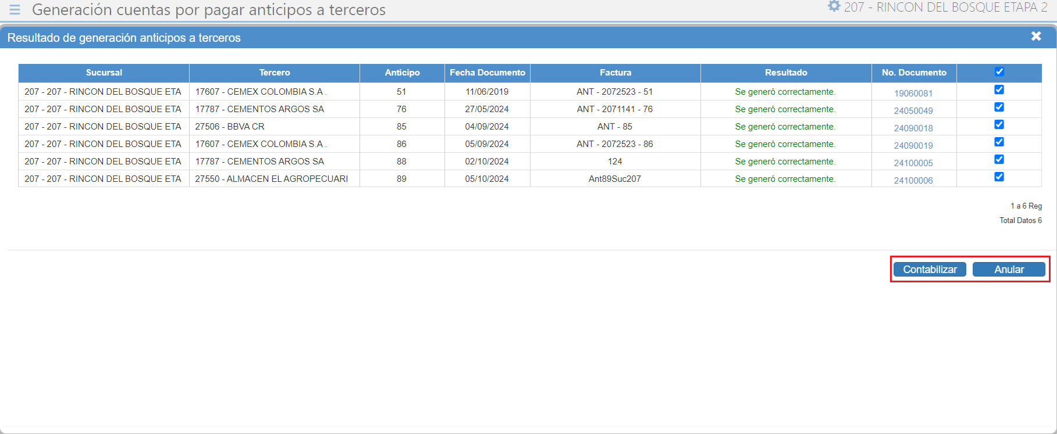Click the No. Documento column header

click(x=914, y=73)
